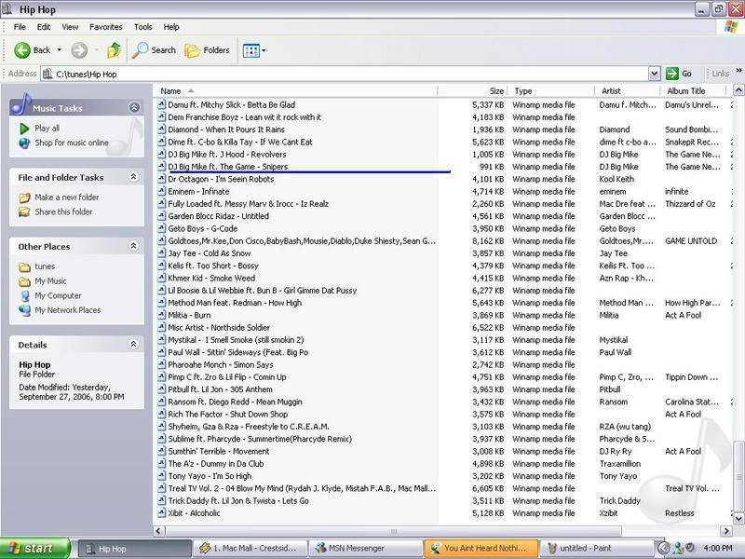Click the My Music folder icon
Image resolution: width=745 pixels, height=559 pixels.
pos(24,281)
